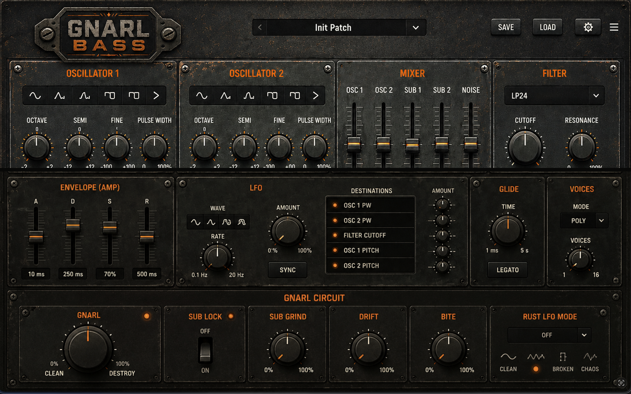631x394 pixels.
Task: Click SUB GRIND knob
Action: [x=287, y=349]
